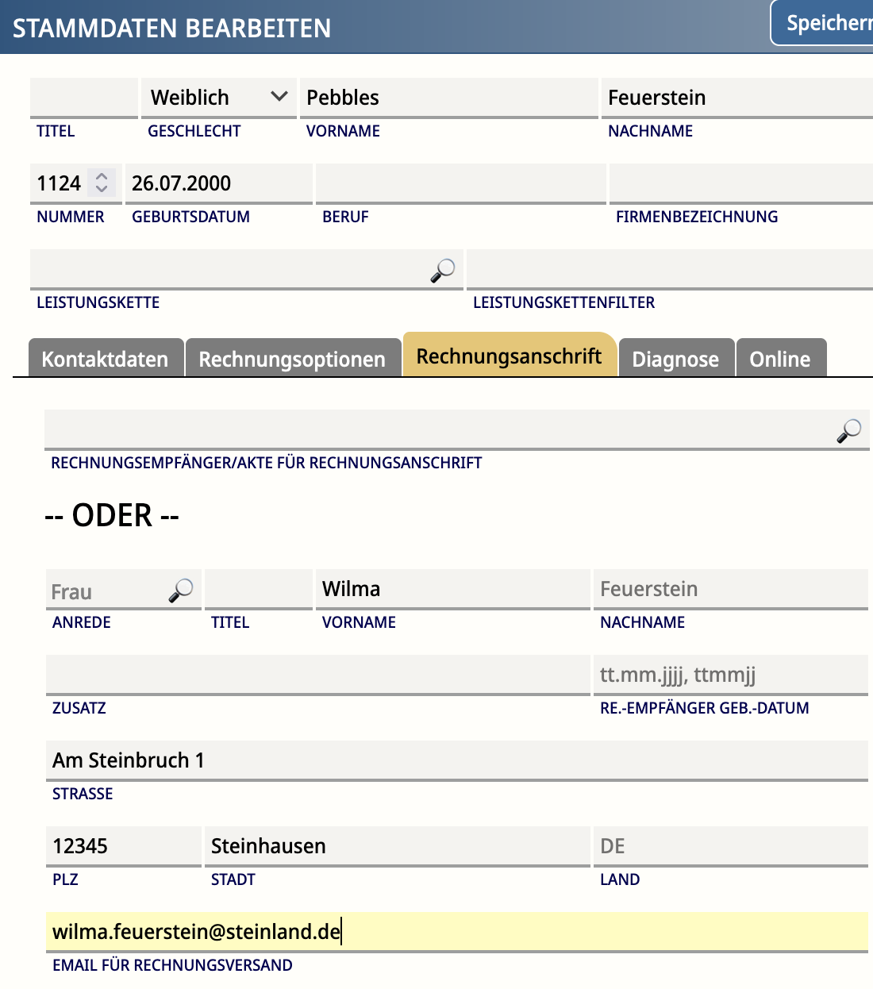Switch to the Kontaktdaten tab
Screen dimensions: 873x989
pyautogui.click(x=105, y=359)
